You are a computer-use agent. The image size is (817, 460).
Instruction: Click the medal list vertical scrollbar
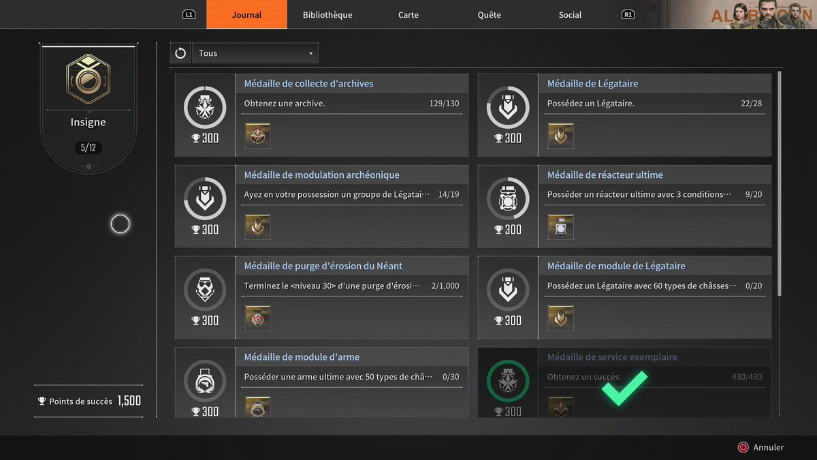pos(780,184)
